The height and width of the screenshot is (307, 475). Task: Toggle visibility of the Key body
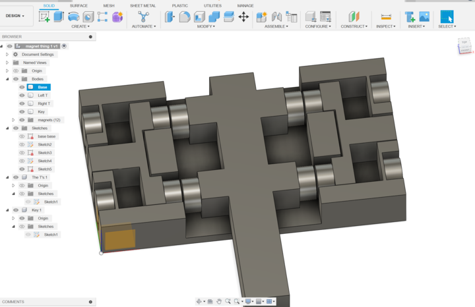[22, 112]
